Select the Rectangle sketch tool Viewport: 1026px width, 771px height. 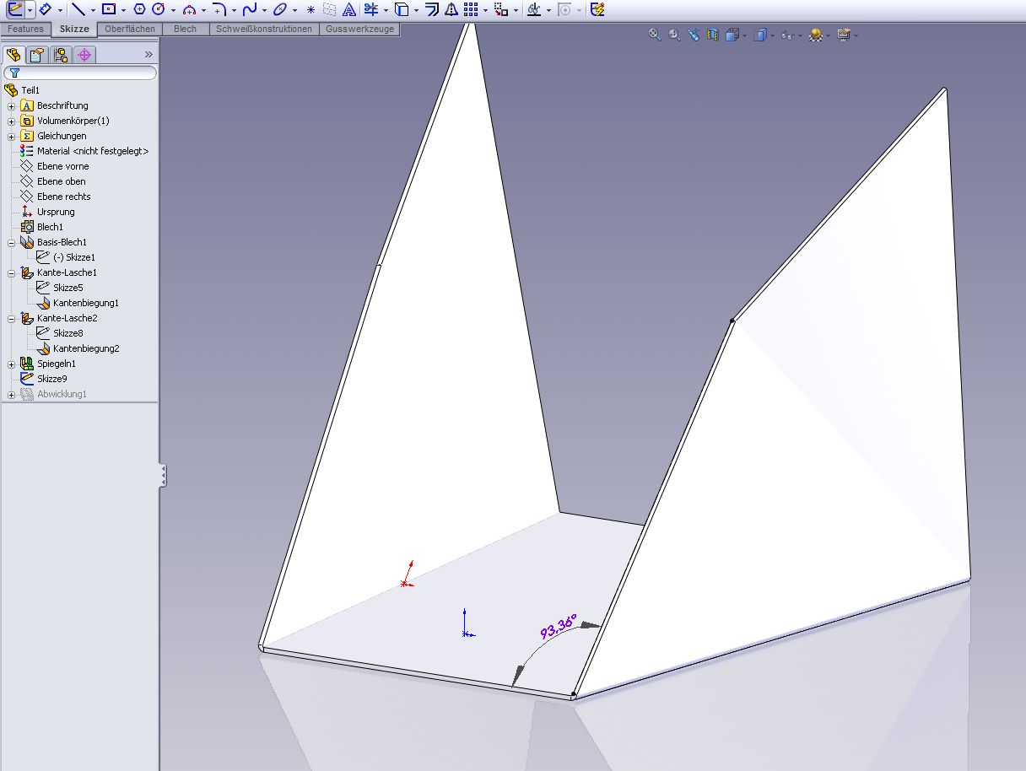point(108,9)
